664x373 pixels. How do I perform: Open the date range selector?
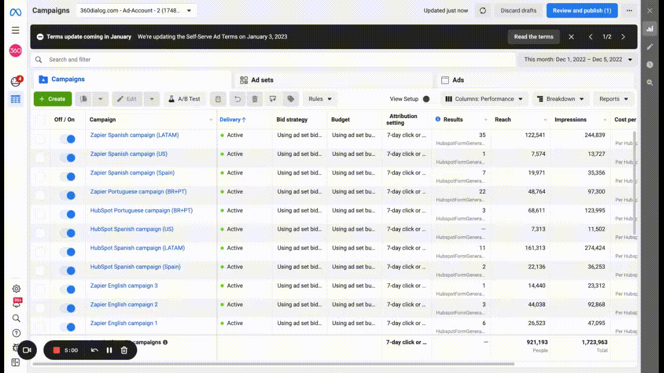point(577,60)
